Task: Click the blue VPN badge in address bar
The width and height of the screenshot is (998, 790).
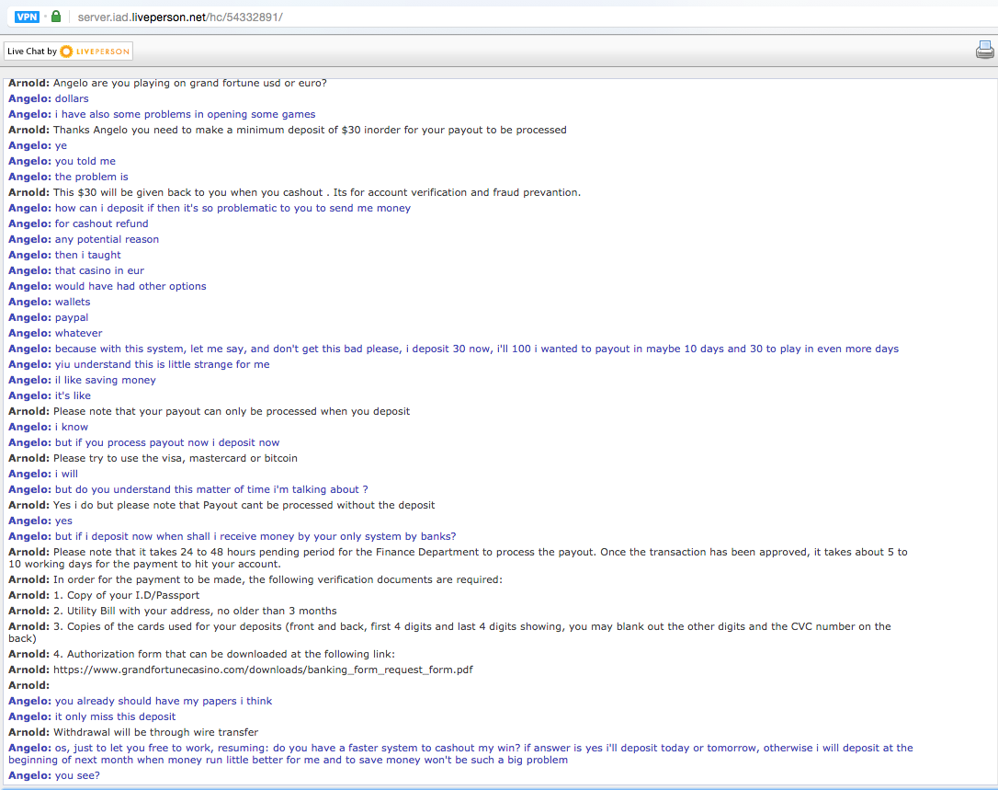Action: [27, 17]
